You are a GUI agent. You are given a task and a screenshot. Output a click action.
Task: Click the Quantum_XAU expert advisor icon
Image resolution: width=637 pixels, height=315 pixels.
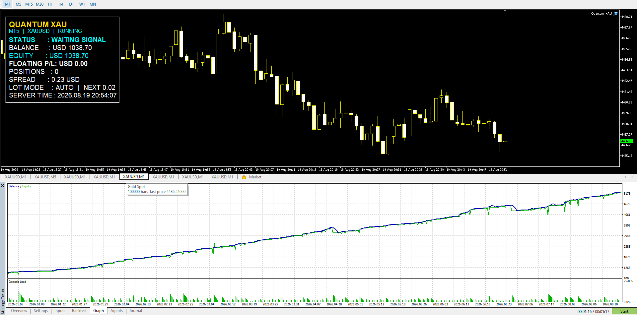(x=616, y=14)
